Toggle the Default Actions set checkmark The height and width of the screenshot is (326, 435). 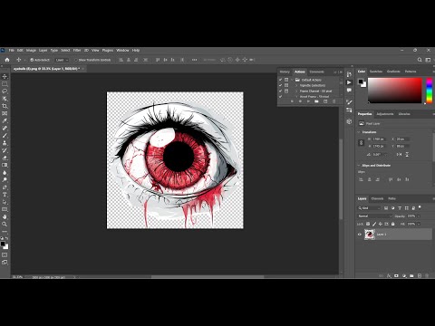click(x=280, y=80)
